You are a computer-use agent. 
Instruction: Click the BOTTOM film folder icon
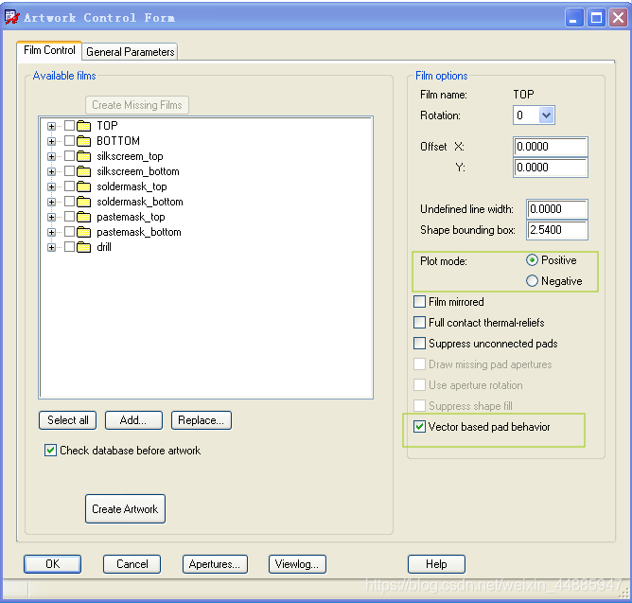(x=83, y=141)
